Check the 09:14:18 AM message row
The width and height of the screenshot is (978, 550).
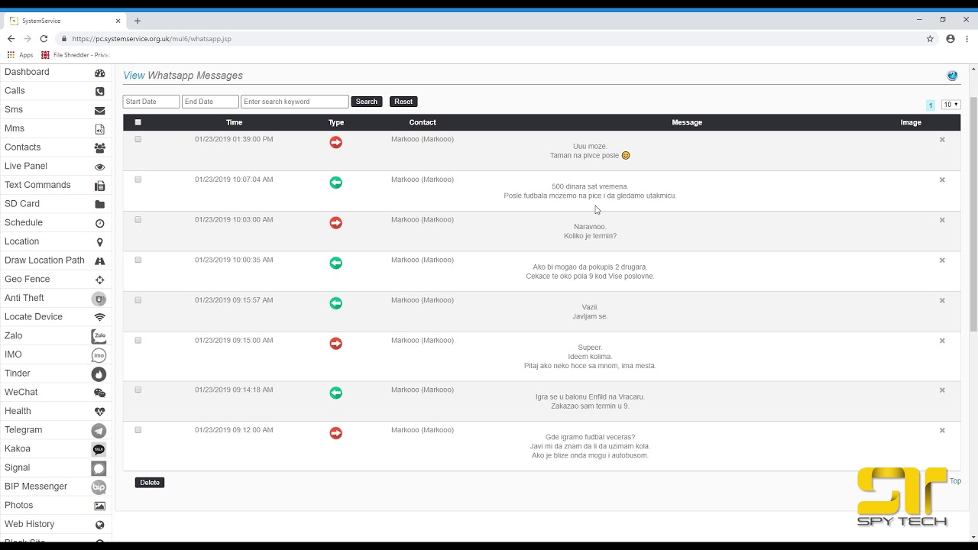point(138,390)
